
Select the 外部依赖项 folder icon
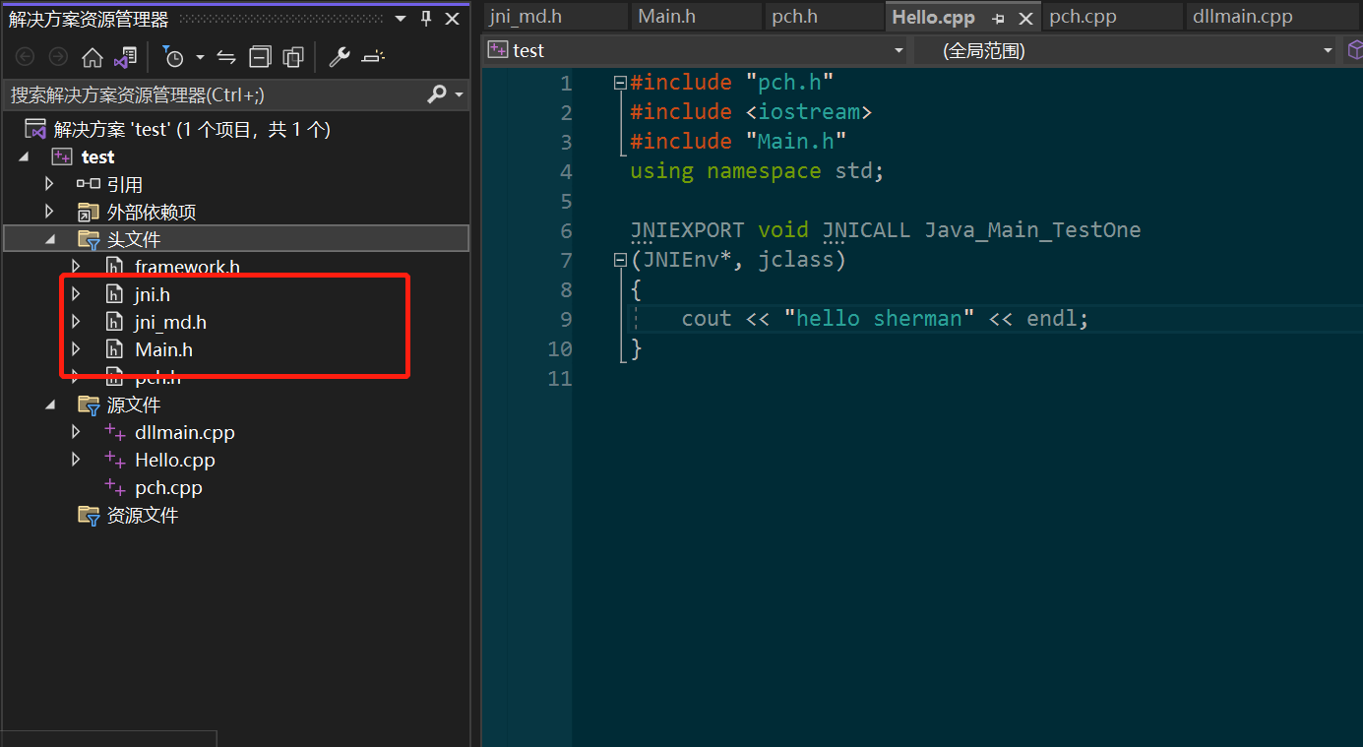[89, 212]
